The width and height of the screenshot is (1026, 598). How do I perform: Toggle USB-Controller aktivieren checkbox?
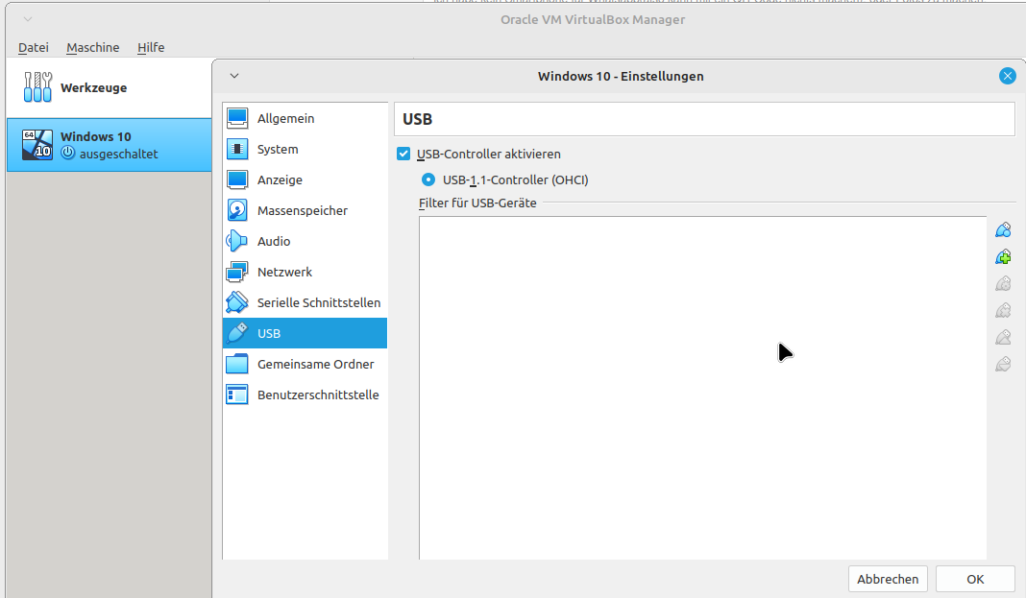click(403, 155)
